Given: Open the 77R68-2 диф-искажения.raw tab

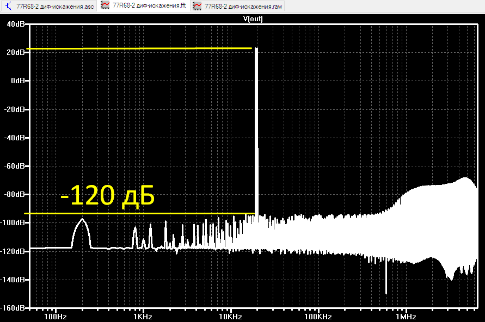Looking at the screenshot, I should tap(237, 6).
